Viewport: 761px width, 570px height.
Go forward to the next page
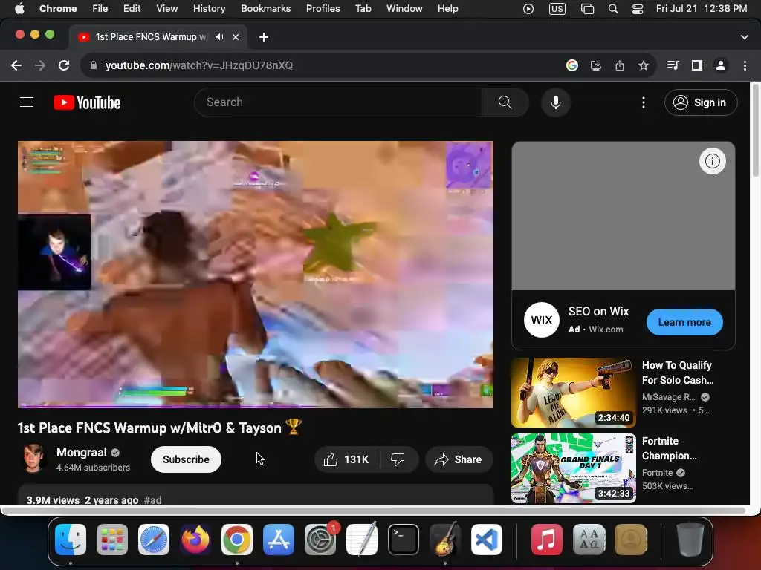click(40, 65)
